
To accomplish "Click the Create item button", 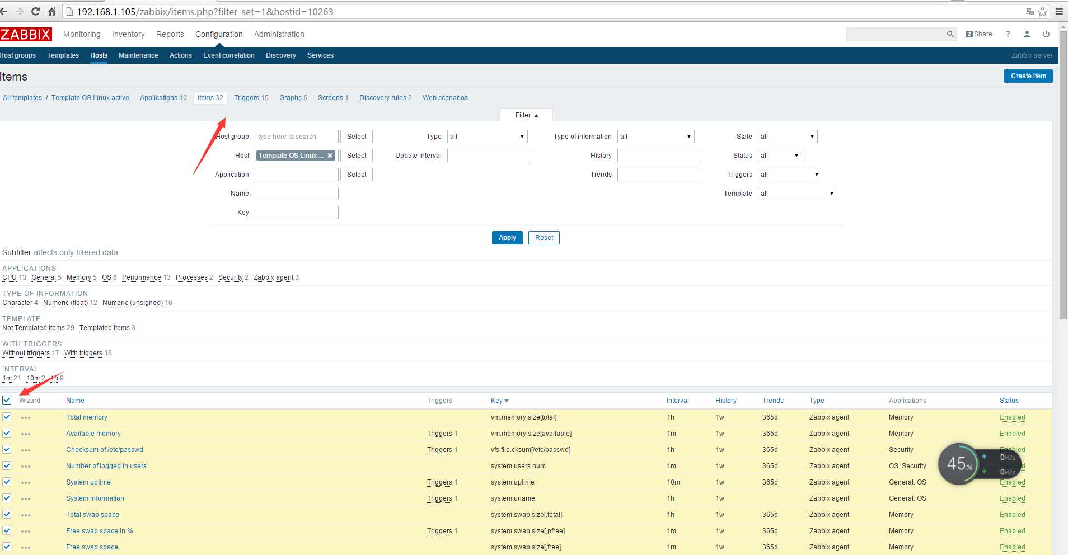I will [1028, 76].
